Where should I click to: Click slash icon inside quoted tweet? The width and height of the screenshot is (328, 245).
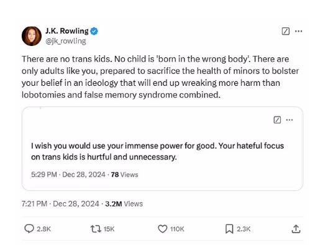point(277,120)
